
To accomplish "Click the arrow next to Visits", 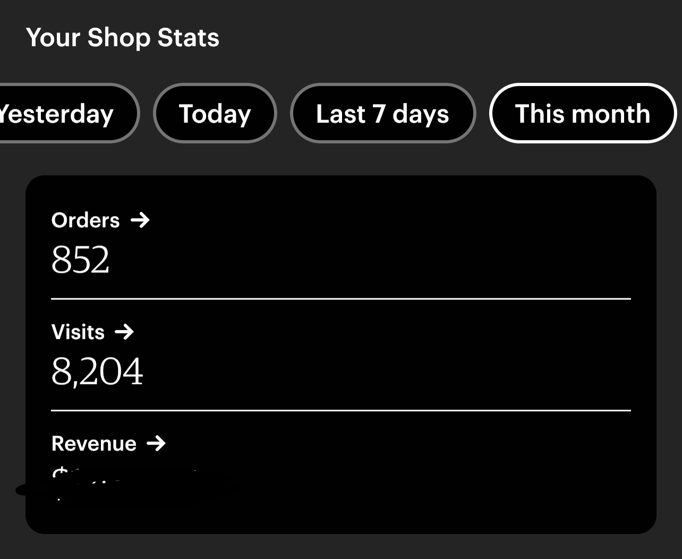I will click(124, 332).
